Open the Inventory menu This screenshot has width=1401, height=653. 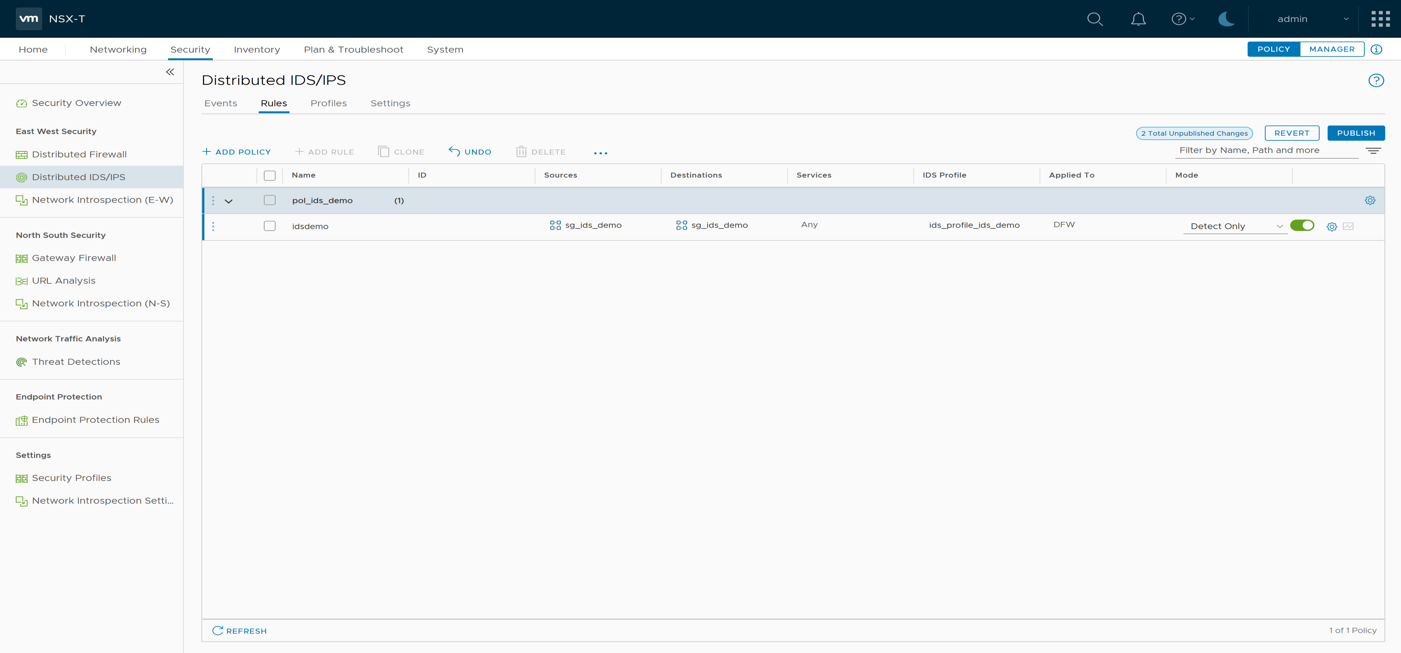click(257, 49)
